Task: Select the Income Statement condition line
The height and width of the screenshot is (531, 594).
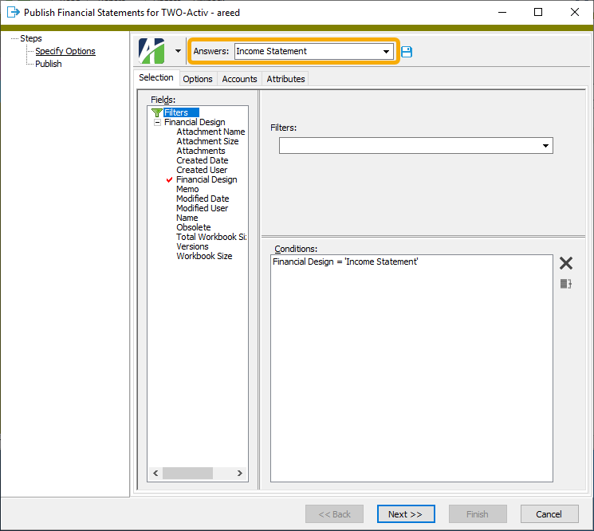Action: coord(344,262)
